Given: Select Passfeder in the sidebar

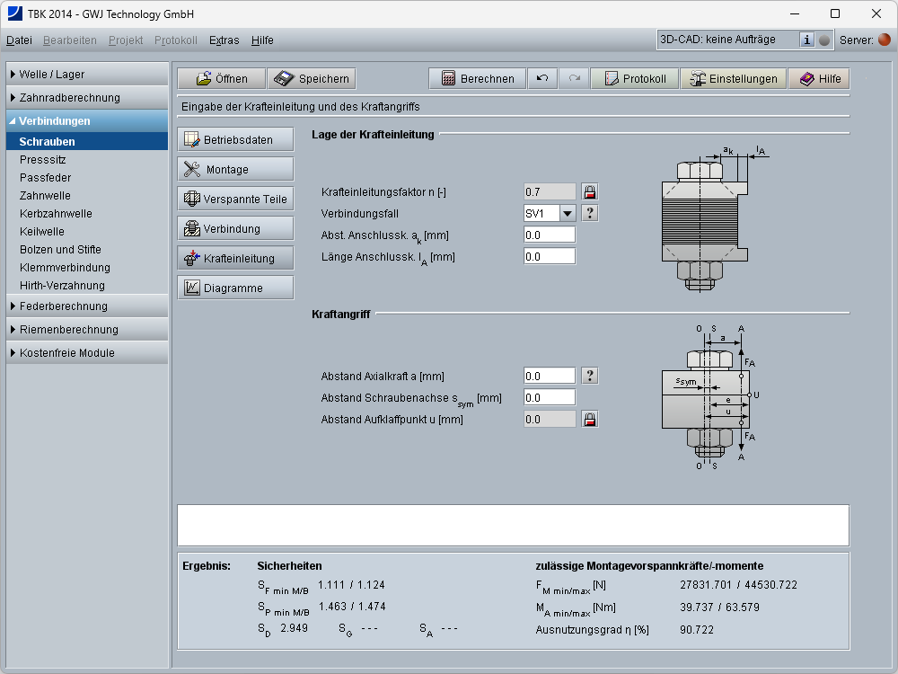Looking at the screenshot, I should 45,178.
